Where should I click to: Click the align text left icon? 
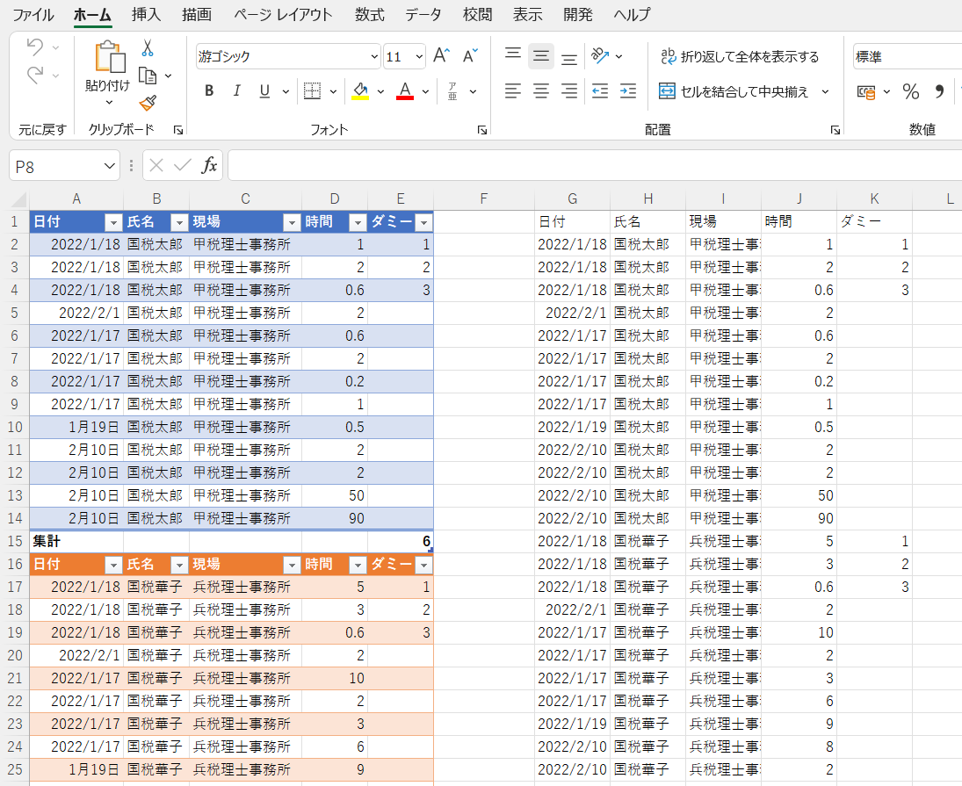[513, 90]
